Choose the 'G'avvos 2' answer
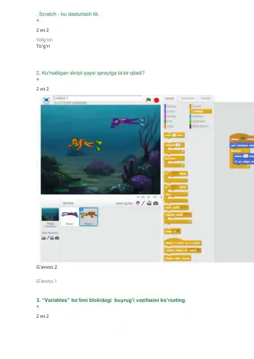This screenshot has width=254, height=359. click(x=47, y=267)
